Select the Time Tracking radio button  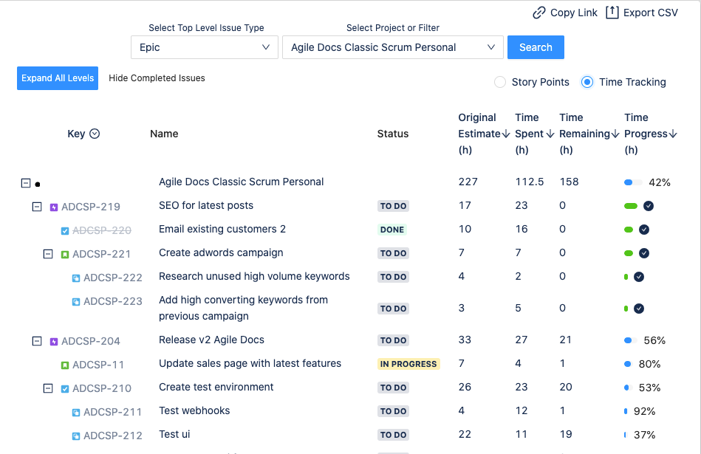click(x=587, y=82)
